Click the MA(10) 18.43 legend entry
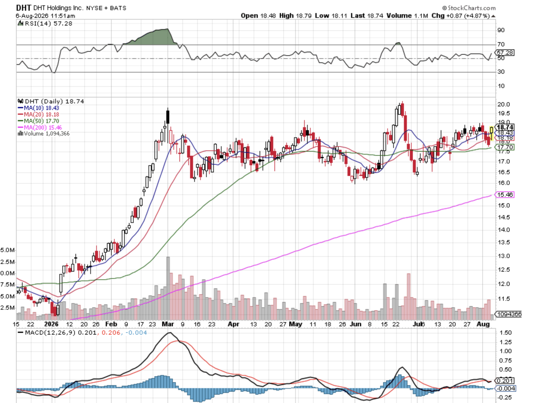The image size is (534, 403). tap(41, 108)
